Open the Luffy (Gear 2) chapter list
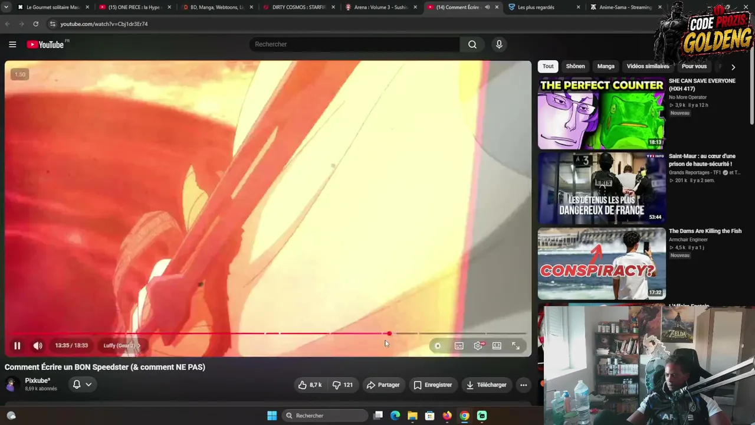The width and height of the screenshot is (755, 425). [122, 346]
